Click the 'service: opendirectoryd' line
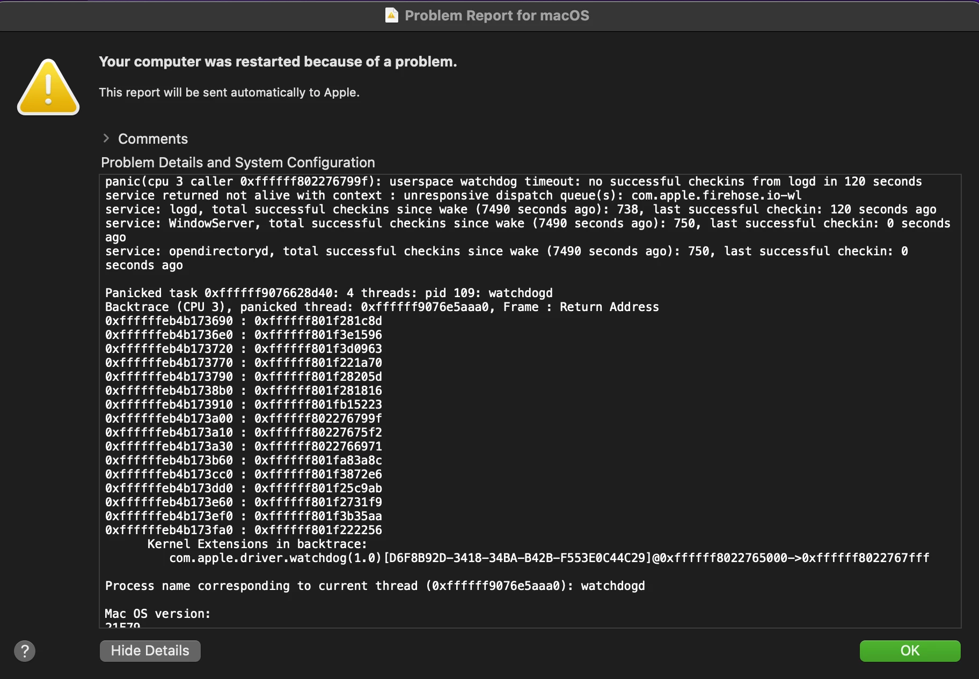The height and width of the screenshot is (679, 979). click(506, 258)
